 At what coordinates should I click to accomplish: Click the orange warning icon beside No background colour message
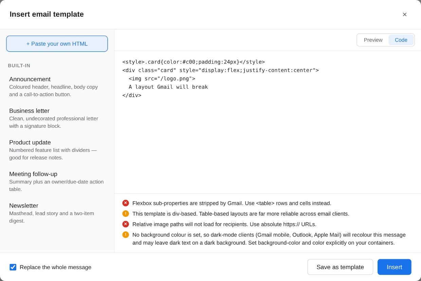126,235
